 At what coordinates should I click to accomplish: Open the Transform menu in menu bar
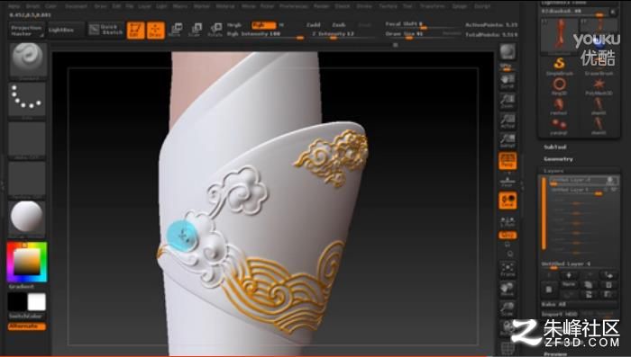pyautogui.click(x=433, y=6)
